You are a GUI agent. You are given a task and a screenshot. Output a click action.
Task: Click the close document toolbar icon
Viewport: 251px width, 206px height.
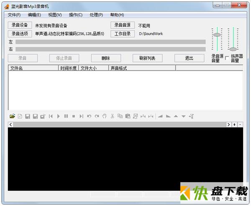[20, 116]
